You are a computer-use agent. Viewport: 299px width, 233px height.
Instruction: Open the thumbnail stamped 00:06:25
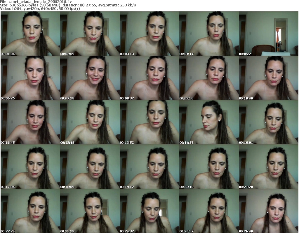30,78
